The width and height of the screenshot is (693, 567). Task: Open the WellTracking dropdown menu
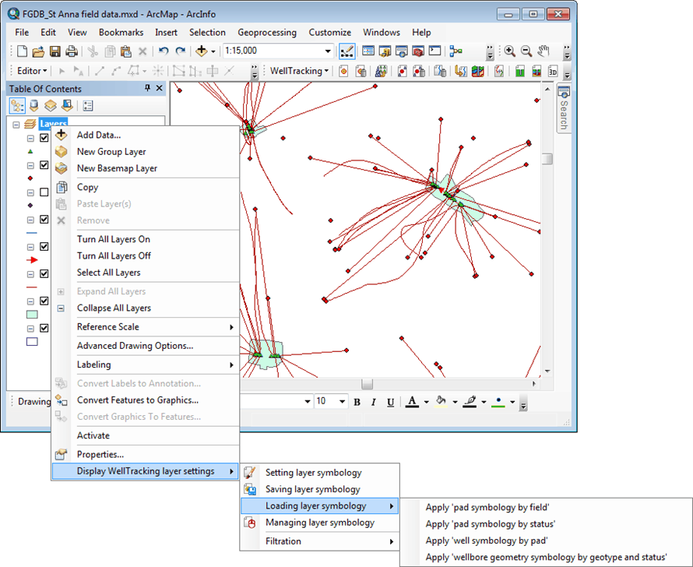(x=299, y=71)
